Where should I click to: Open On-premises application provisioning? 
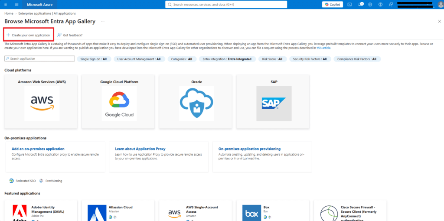coord(249,149)
